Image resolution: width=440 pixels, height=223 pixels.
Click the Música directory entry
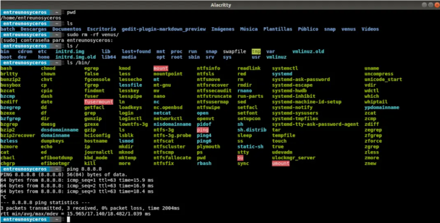pyautogui.click(x=249, y=29)
